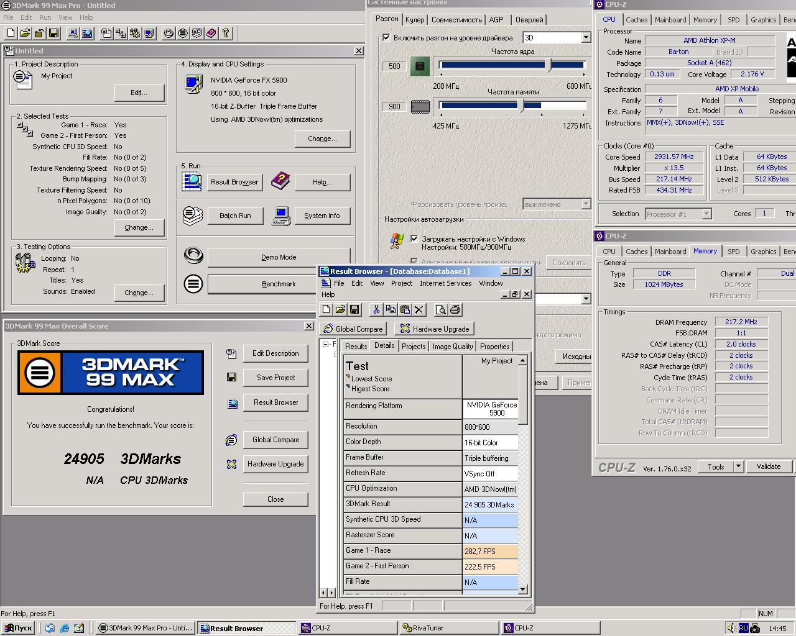The image size is (796, 636).
Task: Click the core clock slider thumb
Action: coord(548,65)
